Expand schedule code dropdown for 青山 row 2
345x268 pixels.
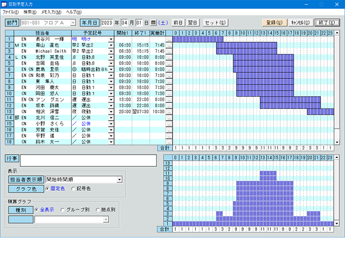[x=111, y=45]
